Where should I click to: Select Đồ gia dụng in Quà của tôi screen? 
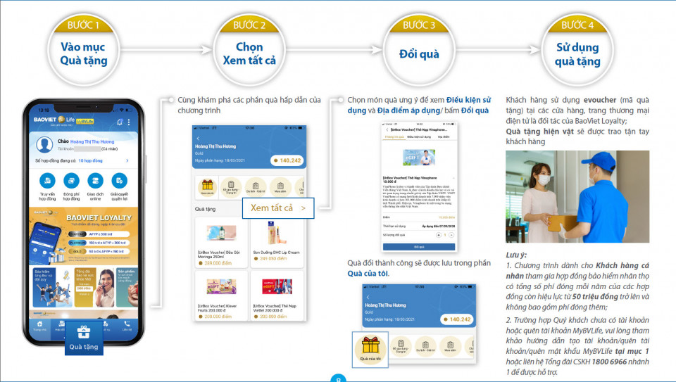(401, 345)
